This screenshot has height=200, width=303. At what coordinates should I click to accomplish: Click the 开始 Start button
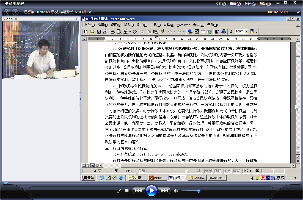[x=88, y=177]
